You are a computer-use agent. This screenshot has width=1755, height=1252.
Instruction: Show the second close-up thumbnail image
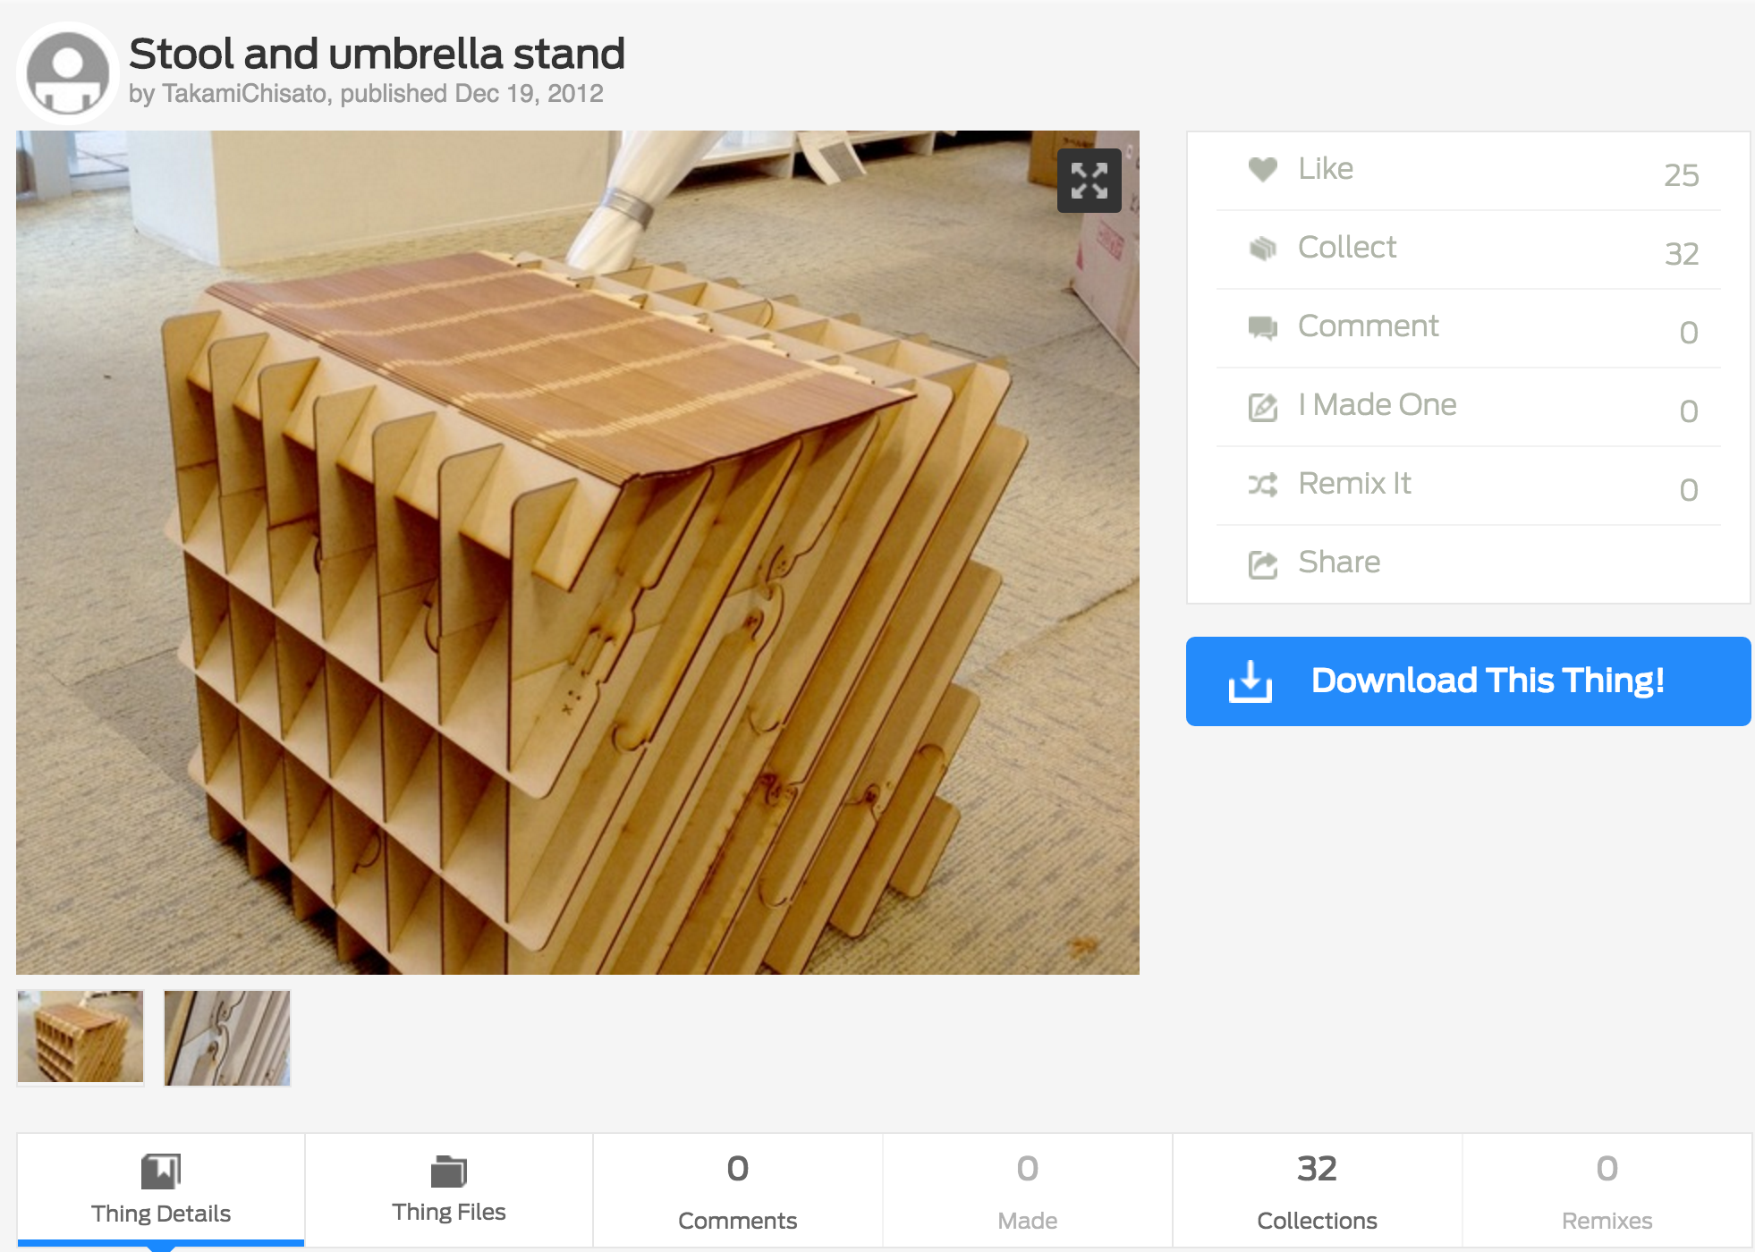227,1037
